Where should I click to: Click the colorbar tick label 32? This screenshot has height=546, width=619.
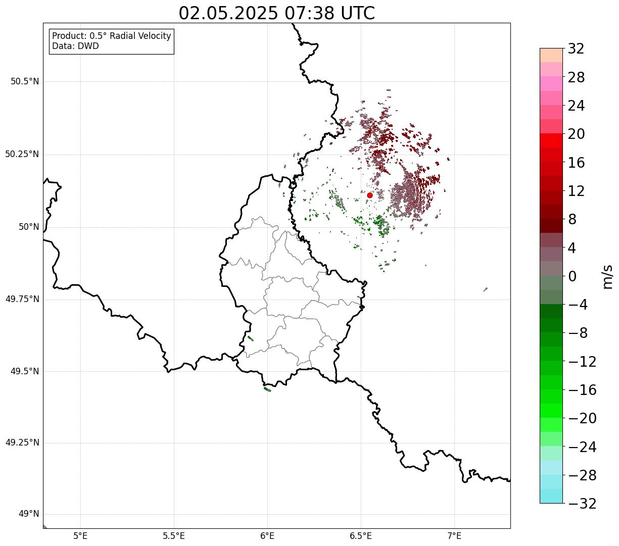(x=576, y=49)
